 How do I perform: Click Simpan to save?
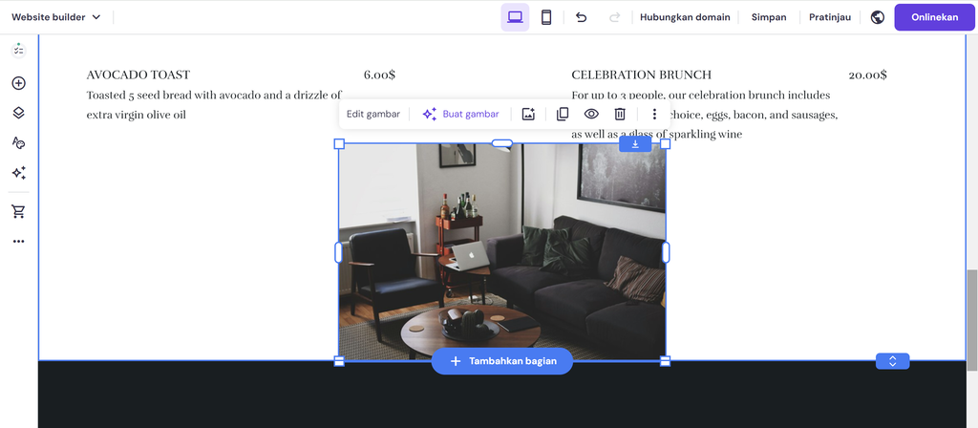(769, 17)
